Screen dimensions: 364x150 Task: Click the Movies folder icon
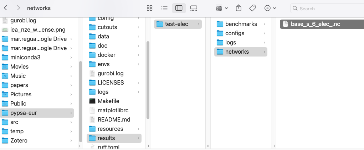tap(5, 67)
